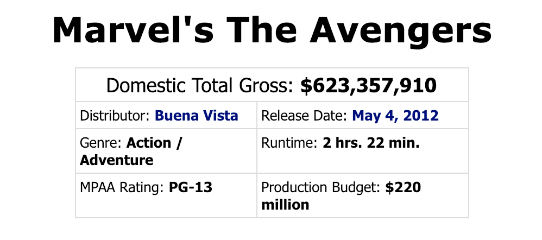Click the Genre label text

point(102,143)
